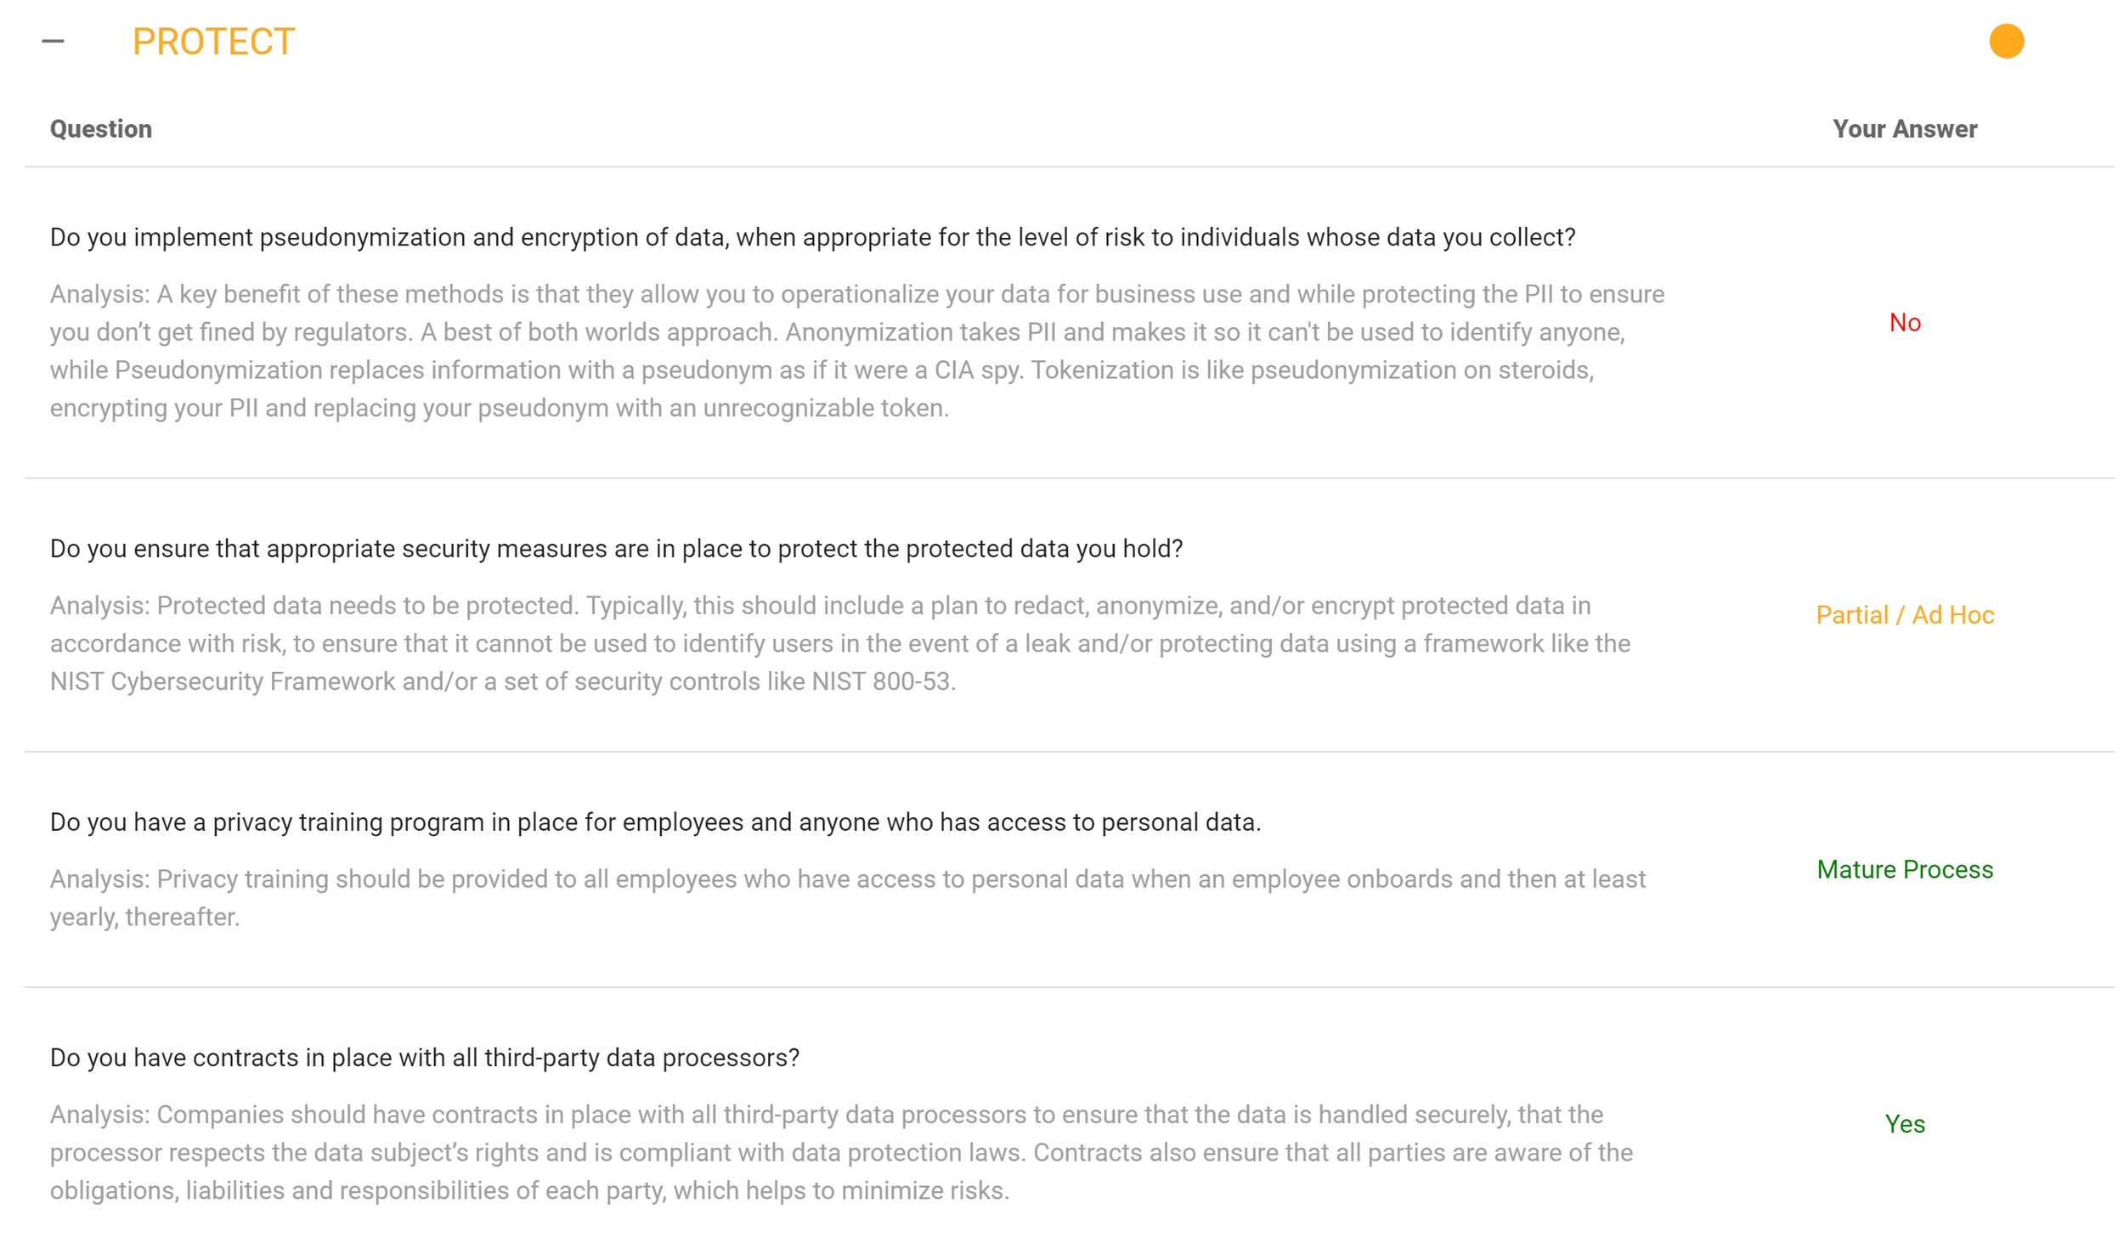2124x1237 pixels.
Task: Collapse the PROTECT section with minus icon
Action: coord(53,42)
